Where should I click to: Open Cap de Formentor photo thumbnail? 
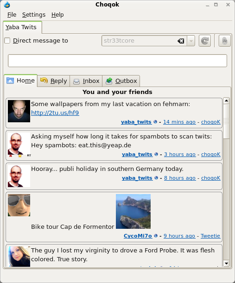pos(133,211)
